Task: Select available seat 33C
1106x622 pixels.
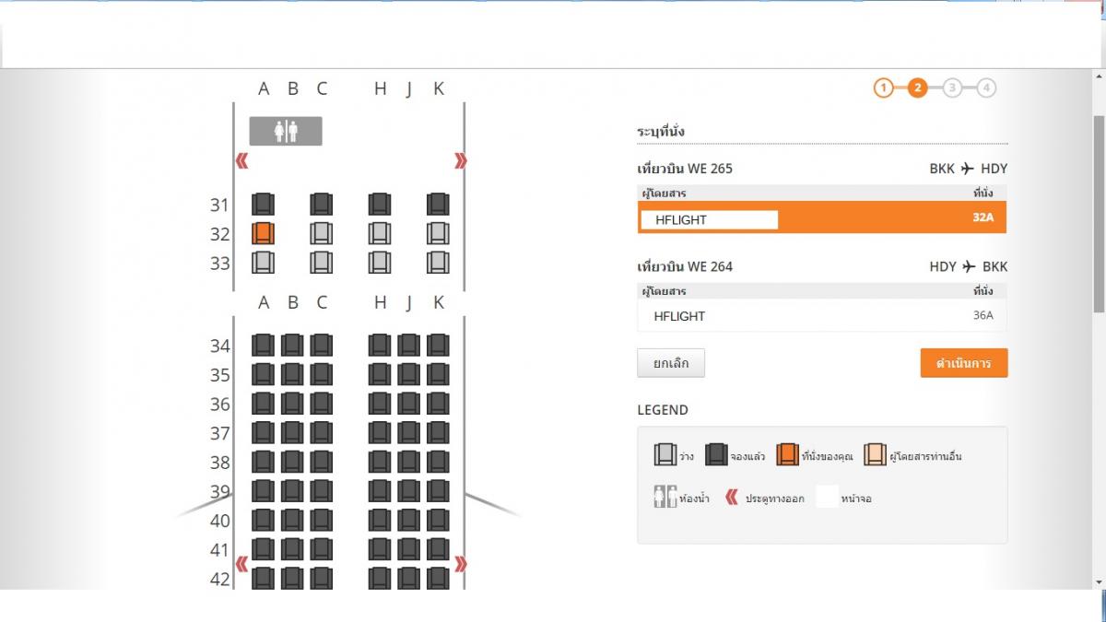Action: (x=321, y=263)
